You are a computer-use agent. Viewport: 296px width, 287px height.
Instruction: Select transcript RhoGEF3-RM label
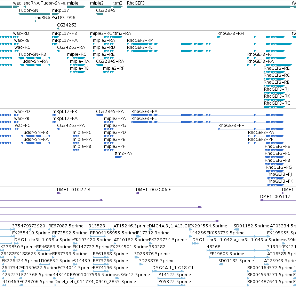(x=140, y=40)
